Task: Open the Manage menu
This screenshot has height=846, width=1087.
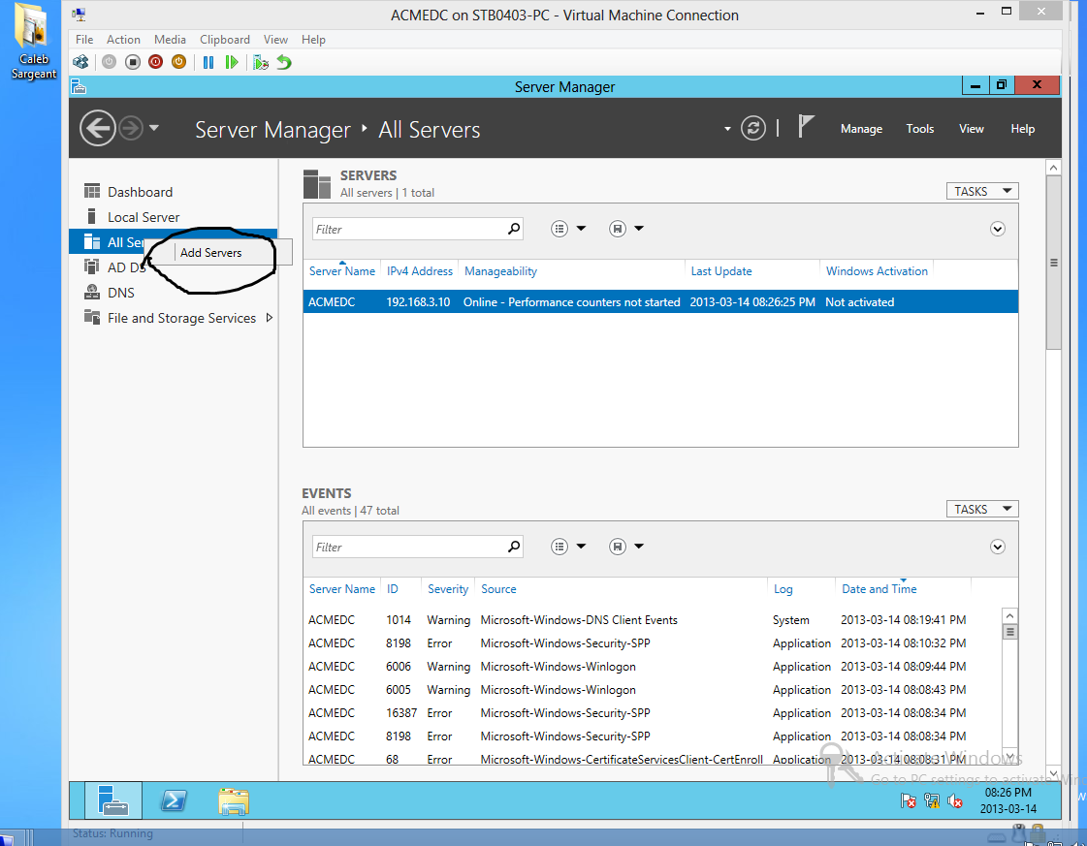Action: (861, 129)
